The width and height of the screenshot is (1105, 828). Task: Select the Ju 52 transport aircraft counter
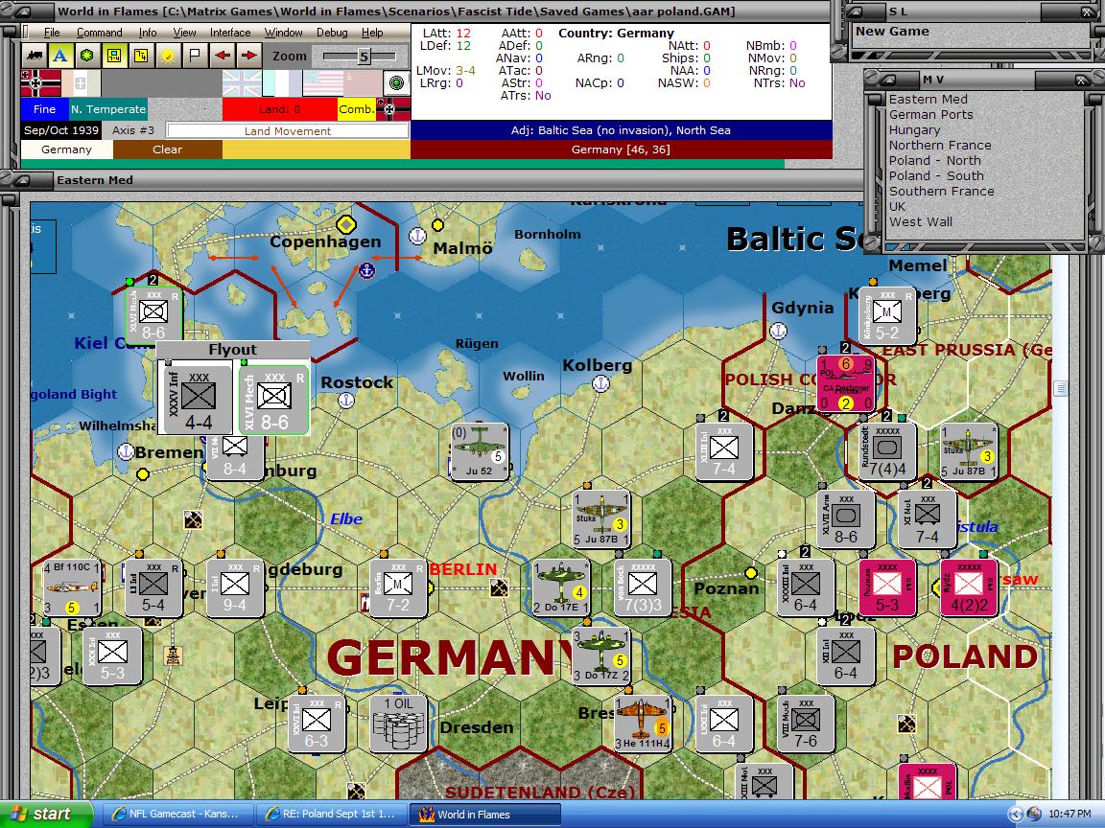(x=480, y=451)
